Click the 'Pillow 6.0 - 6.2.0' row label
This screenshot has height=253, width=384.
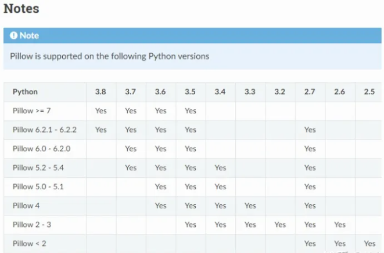coord(42,149)
